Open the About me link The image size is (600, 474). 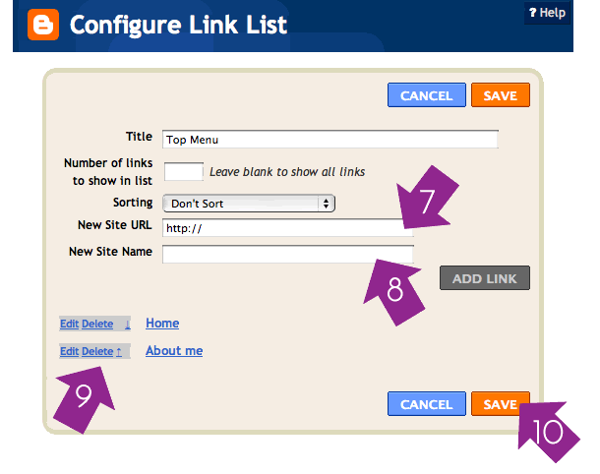click(174, 350)
